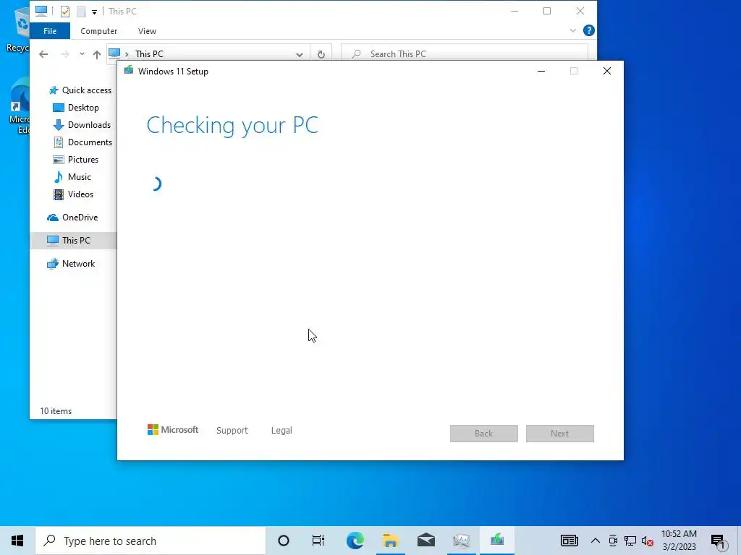Close the Windows 11 Setup window
Viewport: 741px width, 555px height.
(x=607, y=72)
